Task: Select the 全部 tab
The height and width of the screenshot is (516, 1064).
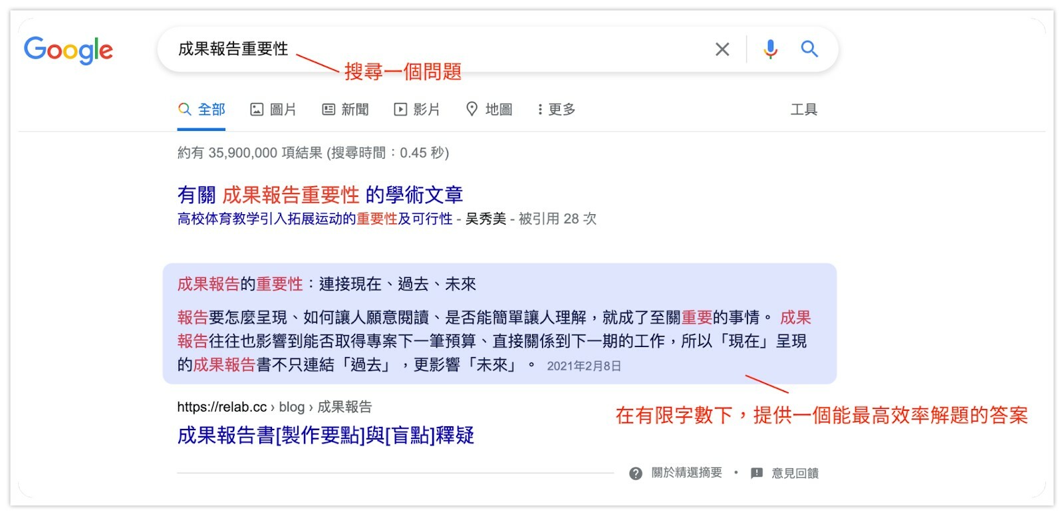Action: (x=202, y=110)
